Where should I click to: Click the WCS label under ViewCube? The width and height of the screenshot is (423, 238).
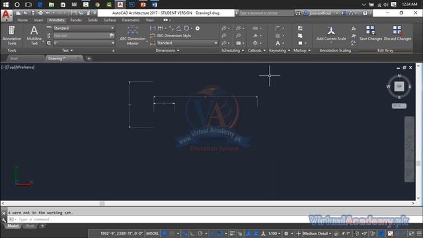399,106
